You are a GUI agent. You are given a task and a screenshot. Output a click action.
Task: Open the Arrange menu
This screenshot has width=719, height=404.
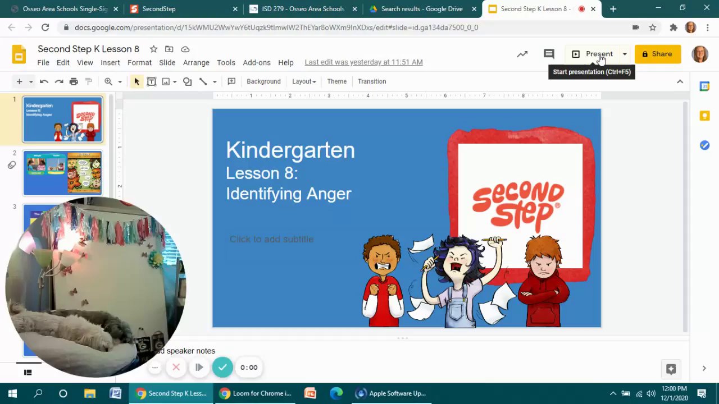click(x=196, y=62)
